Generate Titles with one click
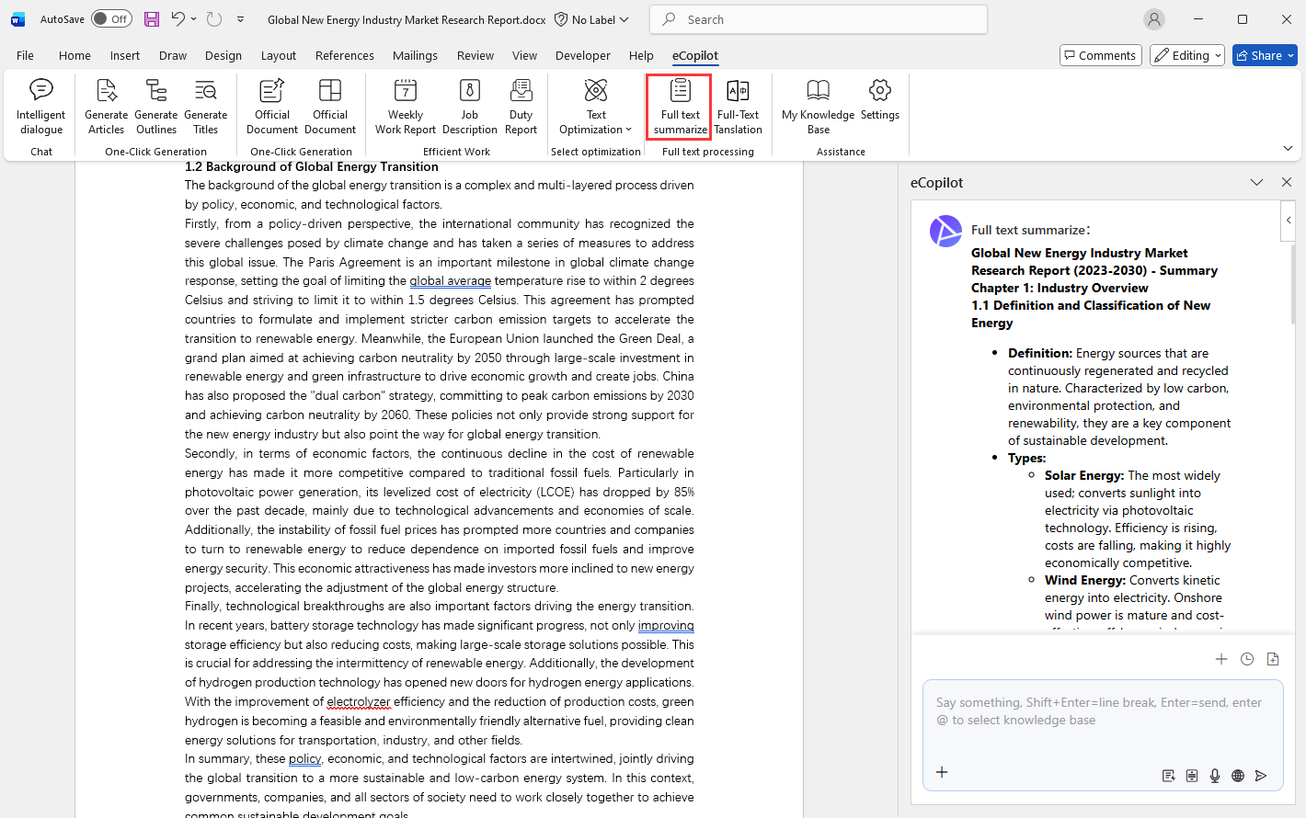This screenshot has width=1306, height=818. [x=205, y=105]
